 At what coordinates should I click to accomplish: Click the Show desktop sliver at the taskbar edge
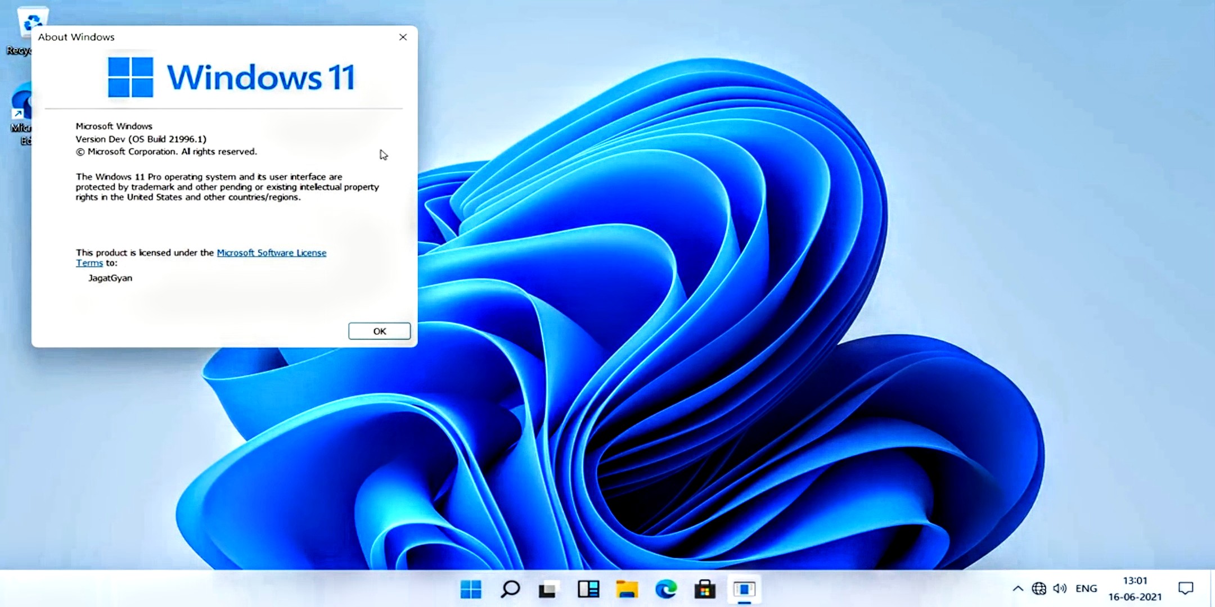tap(1212, 588)
